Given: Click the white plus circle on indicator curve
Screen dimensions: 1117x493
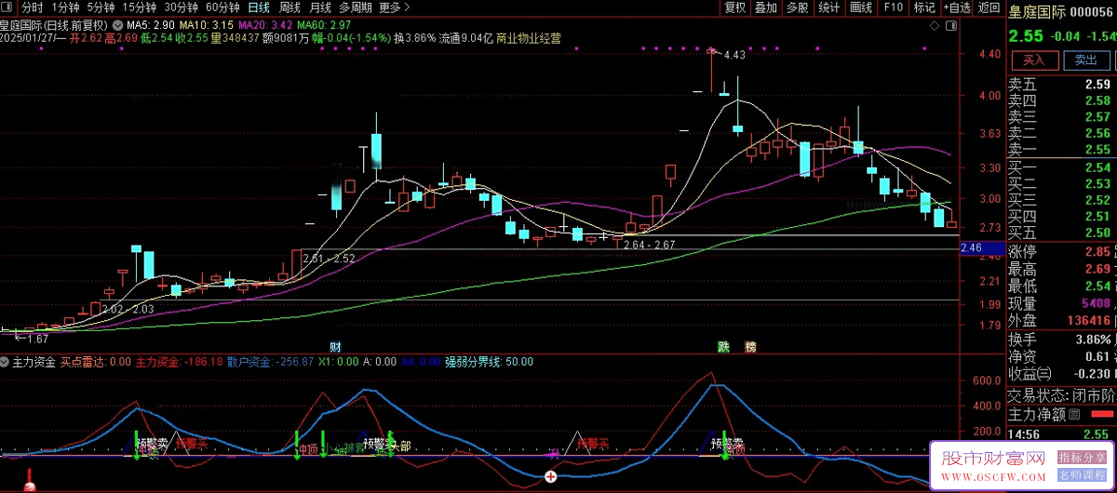Looking at the screenshot, I should click(x=551, y=476).
